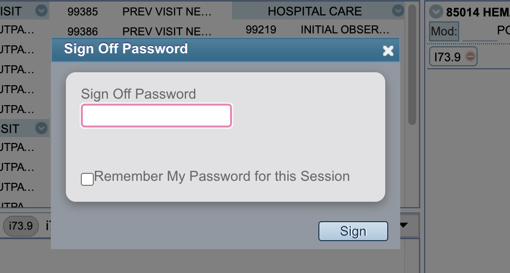Click the code list vertical scrollbar

[x=412, y=65]
